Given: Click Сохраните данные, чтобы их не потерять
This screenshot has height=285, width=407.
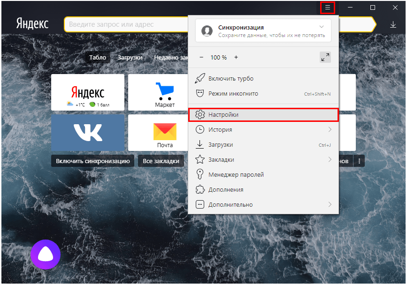Looking at the screenshot, I should pyautogui.click(x=271, y=35).
